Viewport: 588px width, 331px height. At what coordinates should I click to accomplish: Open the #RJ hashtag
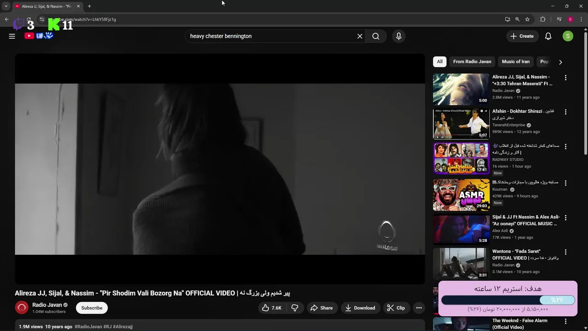pos(107,327)
